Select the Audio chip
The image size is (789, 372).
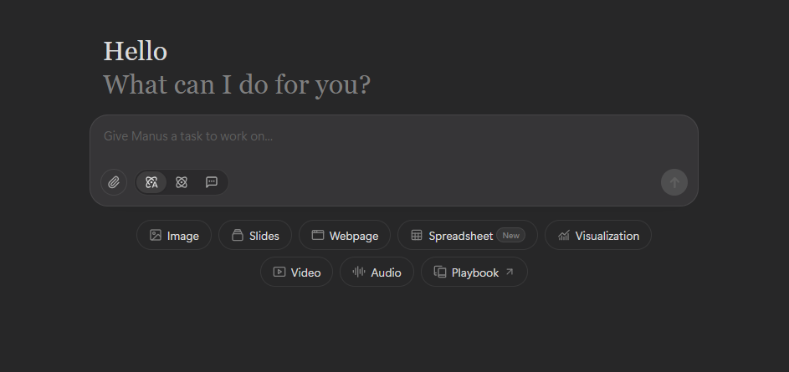377,272
